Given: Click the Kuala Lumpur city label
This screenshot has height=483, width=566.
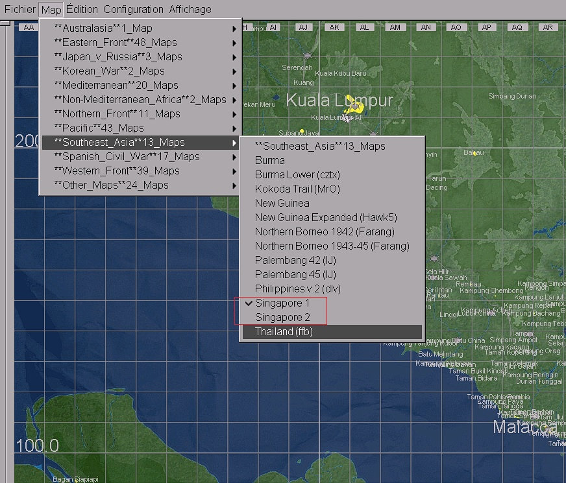Looking at the screenshot, I should (x=339, y=100).
